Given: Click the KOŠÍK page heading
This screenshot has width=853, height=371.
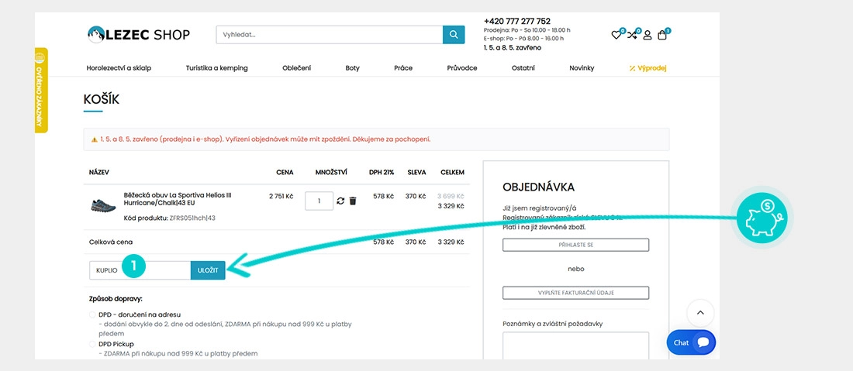Looking at the screenshot, I should (101, 100).
